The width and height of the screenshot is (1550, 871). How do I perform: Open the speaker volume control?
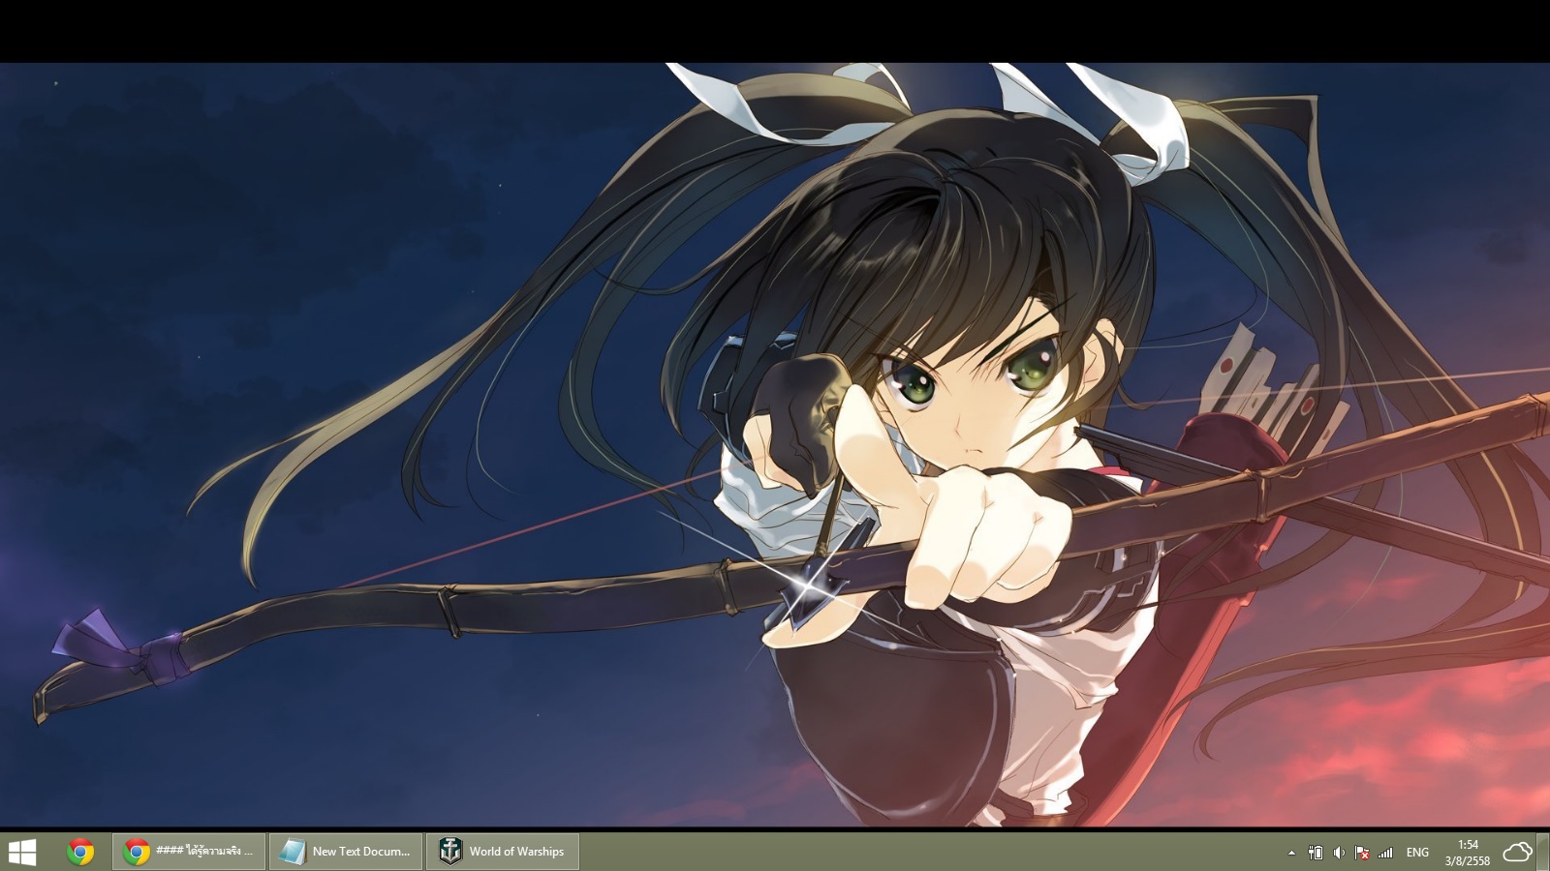click(x=1339, y=853)
